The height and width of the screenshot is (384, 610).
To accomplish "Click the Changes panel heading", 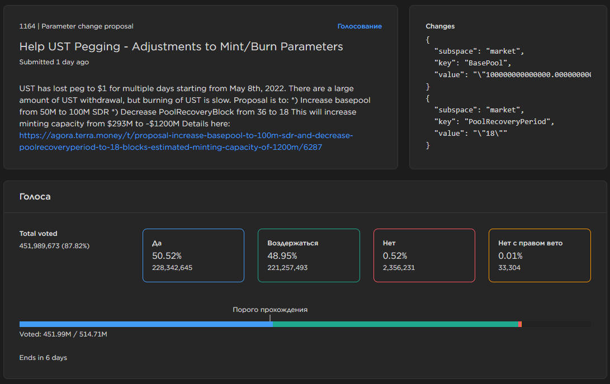I will click(440, 26).
